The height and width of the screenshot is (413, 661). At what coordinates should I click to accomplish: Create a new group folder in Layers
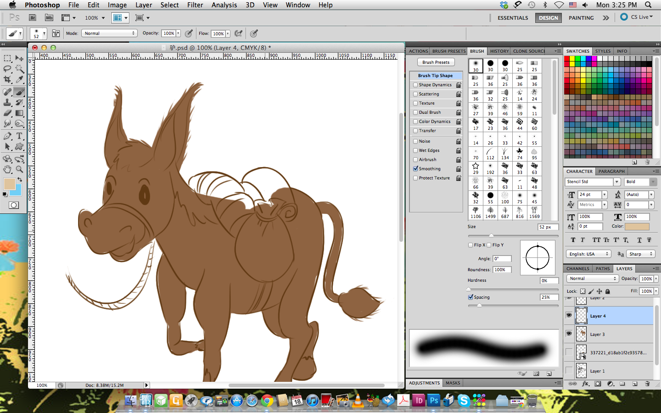click(x=622, y=384)
